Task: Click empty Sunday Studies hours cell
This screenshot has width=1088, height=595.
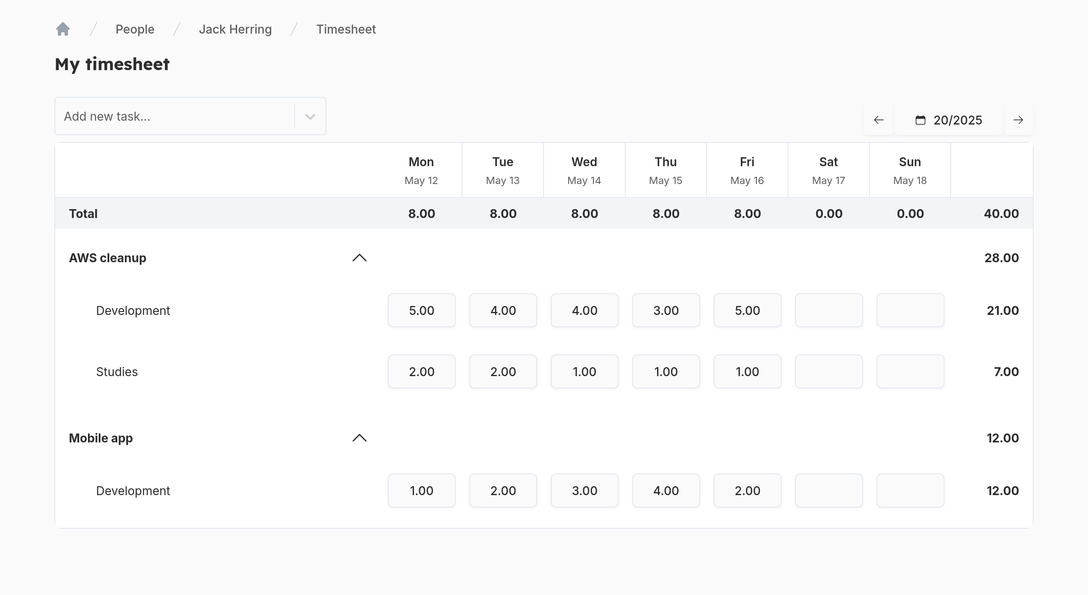Action: (x=910, y=371)
